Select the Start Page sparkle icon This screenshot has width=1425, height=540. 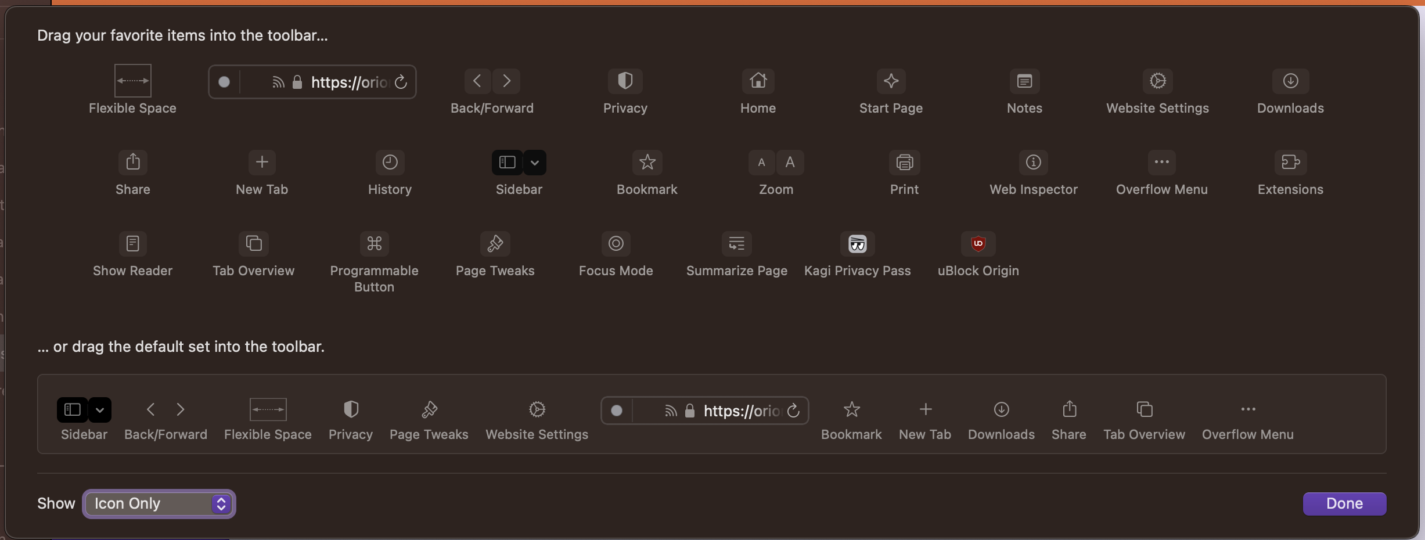[891, 81]
